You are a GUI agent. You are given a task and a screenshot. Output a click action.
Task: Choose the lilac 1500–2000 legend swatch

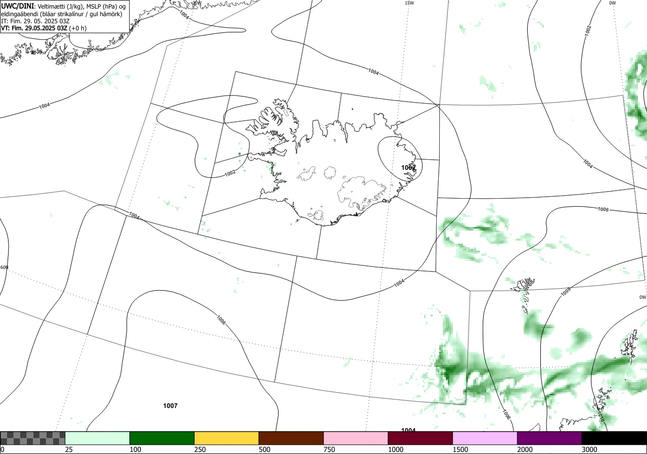click(x=485, y=438)
